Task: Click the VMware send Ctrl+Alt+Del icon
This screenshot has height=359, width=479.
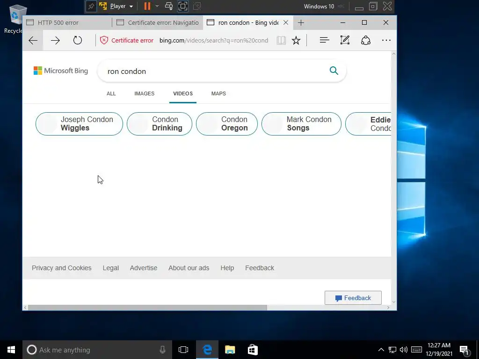Action: [168, 6]
